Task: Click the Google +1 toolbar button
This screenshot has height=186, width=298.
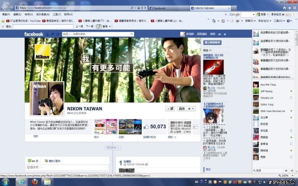Action: coord(288,14)
